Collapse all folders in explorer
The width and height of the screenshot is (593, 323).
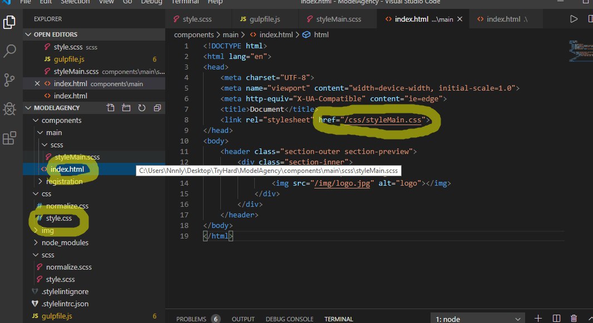point(157,108)
